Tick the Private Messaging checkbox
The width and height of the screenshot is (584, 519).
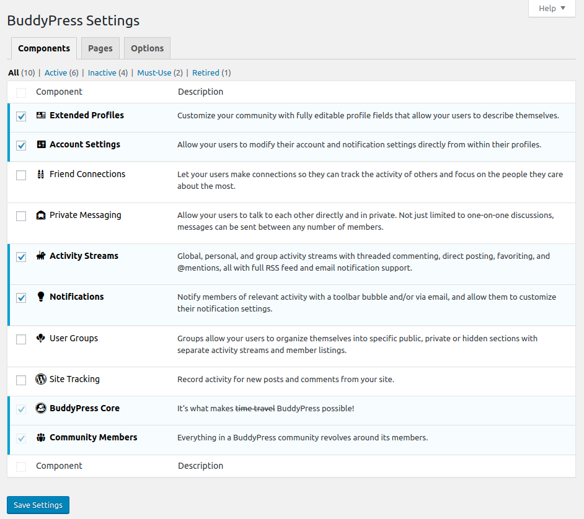[21, 216]
